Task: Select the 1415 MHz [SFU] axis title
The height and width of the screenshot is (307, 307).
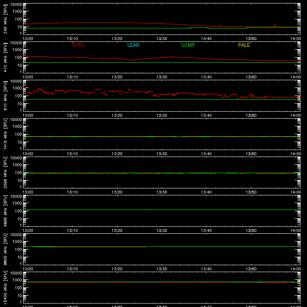Action: point(5,134)
